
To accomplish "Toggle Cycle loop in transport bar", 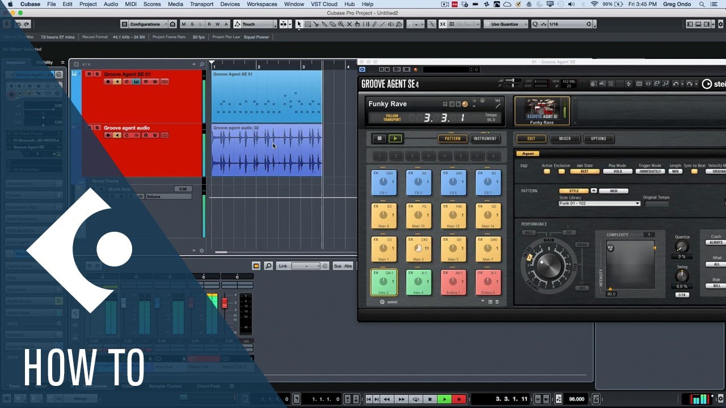I will tap(416, 399).
